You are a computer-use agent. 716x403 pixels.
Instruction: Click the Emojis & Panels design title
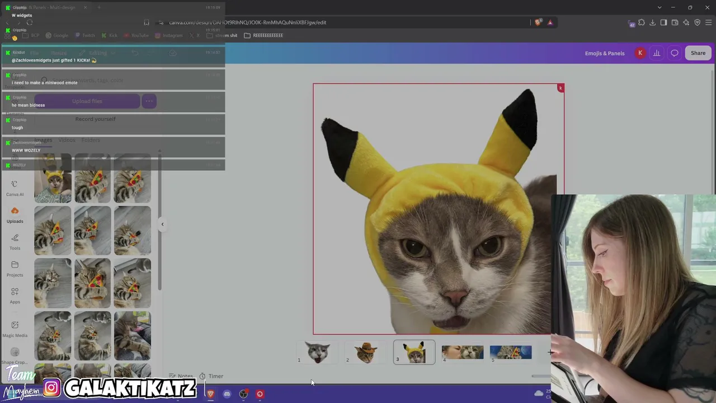tap(605, 53)
